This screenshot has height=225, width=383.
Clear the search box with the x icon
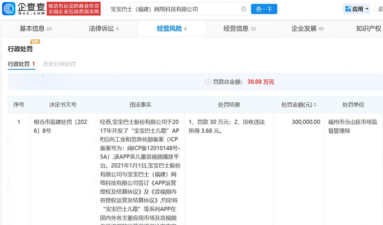click(x=243, y=9)
